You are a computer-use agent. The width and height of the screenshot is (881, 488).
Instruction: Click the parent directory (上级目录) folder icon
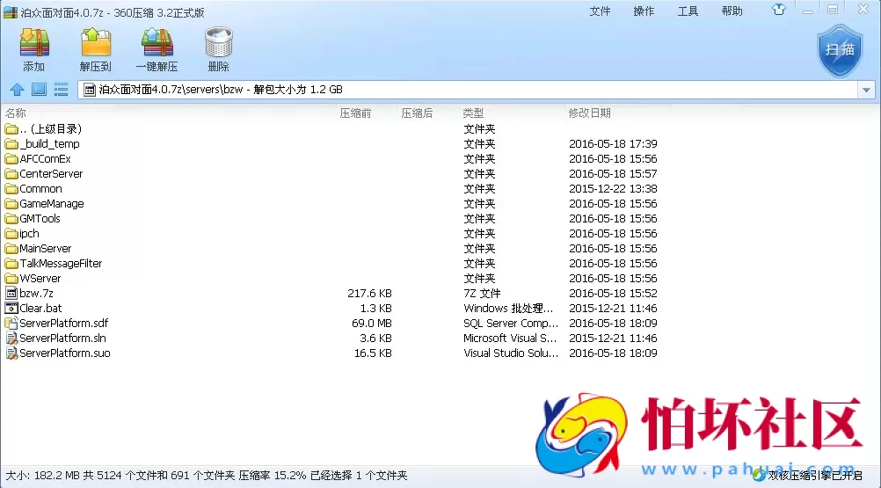click(x=11, y=129)
